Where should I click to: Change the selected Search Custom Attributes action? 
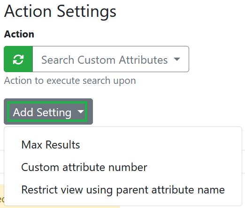click(x=111, y=59)
